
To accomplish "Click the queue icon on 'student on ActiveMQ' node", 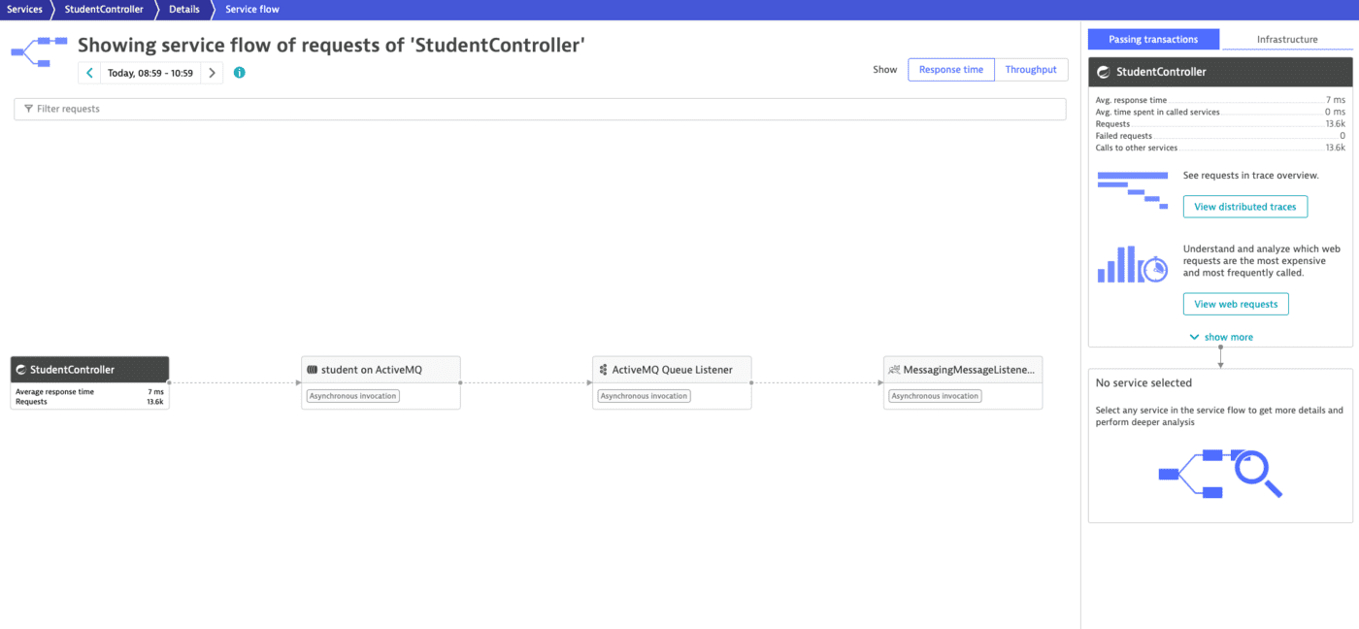I will [312, 369].
